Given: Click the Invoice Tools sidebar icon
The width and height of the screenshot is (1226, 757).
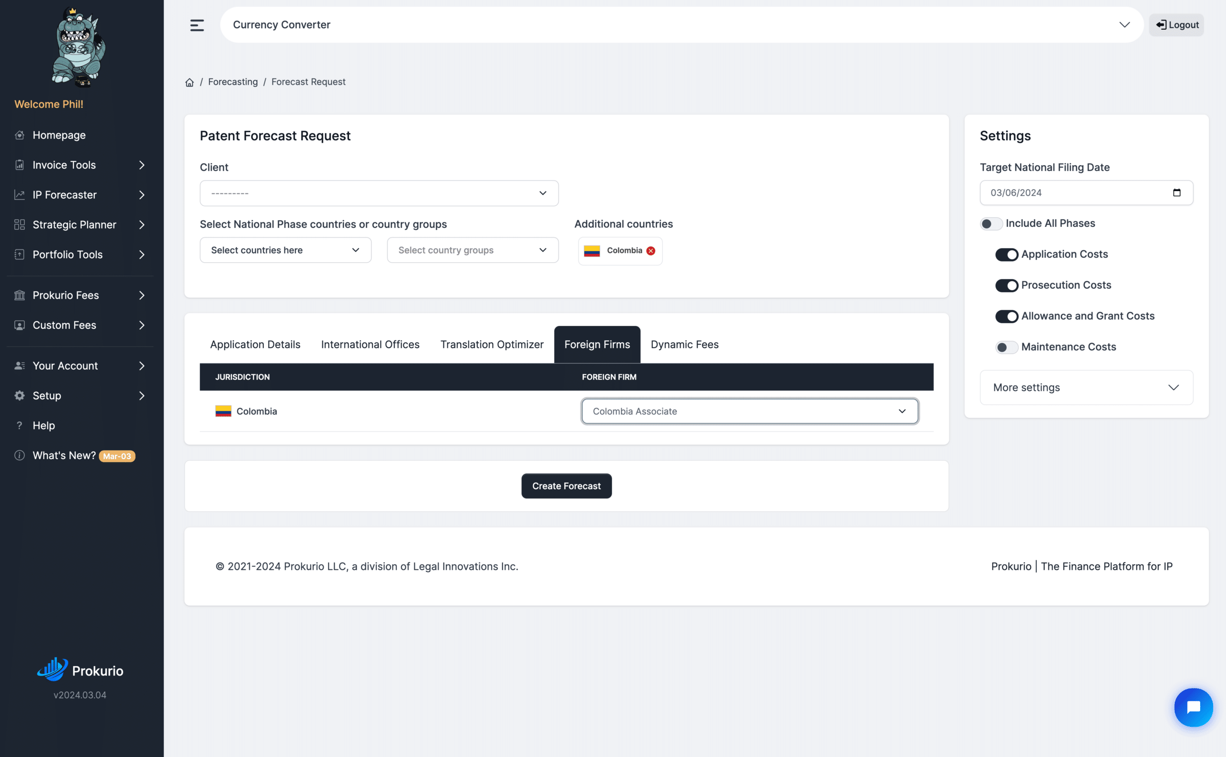Looking at the screenshot, I should tap(20, 165).
